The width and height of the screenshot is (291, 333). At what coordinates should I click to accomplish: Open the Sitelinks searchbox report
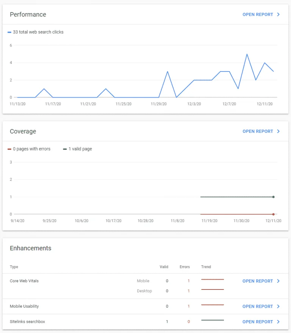pos(258,322)
